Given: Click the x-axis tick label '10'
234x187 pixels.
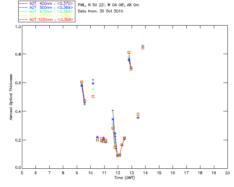Looking at the screenshot, I should (91, 173).
